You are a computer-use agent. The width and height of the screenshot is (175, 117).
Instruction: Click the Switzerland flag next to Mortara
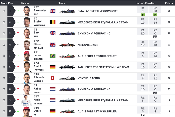(x=53, y=78)
